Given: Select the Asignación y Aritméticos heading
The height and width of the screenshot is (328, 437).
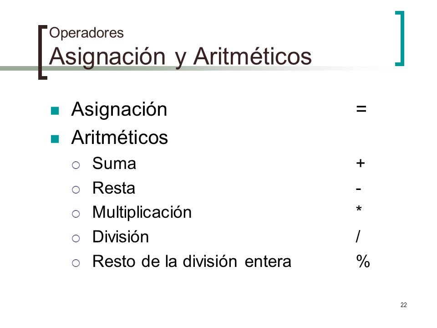Looking at the screenshot, I should 180,57.
